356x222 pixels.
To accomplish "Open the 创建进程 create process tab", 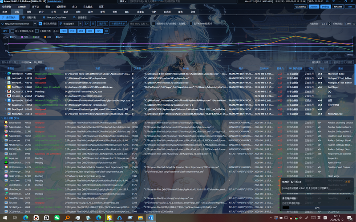I will 80,17.
